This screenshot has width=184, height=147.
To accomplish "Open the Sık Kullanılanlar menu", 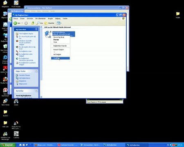I will pos(40,18).
